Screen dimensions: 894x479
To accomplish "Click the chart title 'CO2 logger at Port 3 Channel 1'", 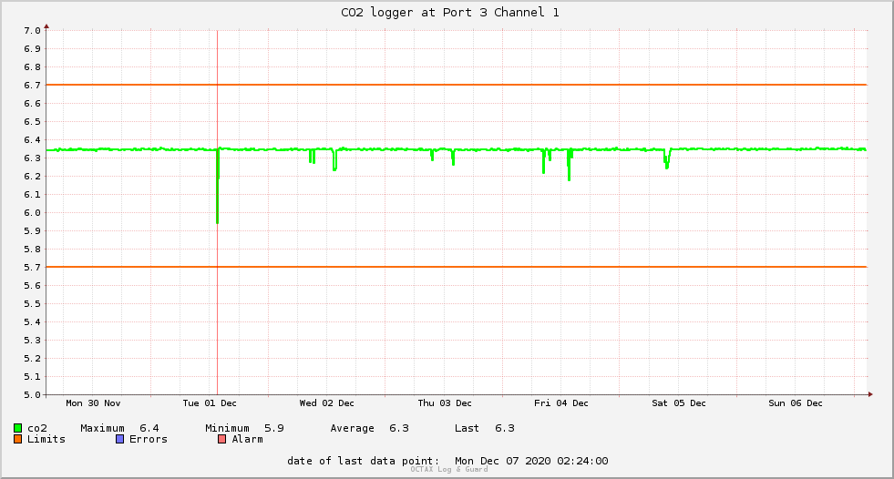I will [450, 13].
